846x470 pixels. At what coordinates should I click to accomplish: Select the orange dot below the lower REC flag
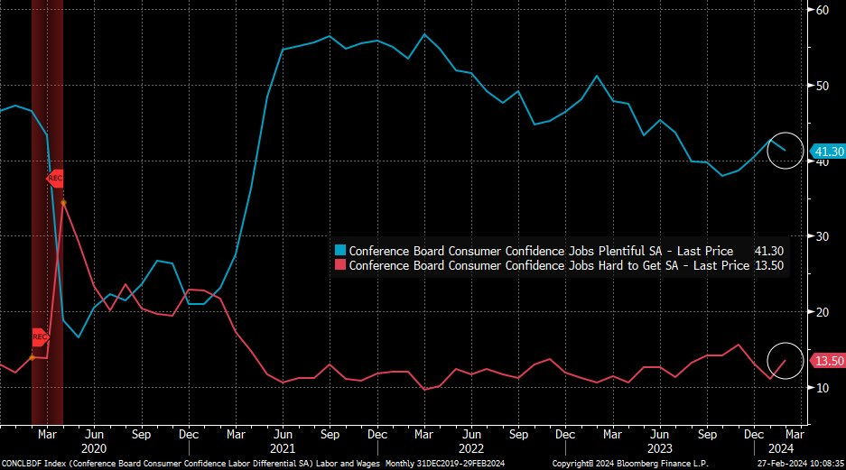pos(33,357)
